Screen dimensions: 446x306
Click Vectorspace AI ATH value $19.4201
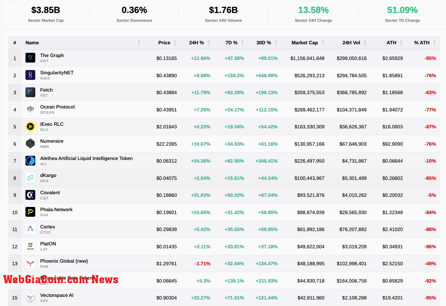[x=392, y=298]
